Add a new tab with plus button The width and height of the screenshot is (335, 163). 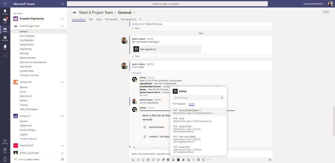click(x=140, y=19)
